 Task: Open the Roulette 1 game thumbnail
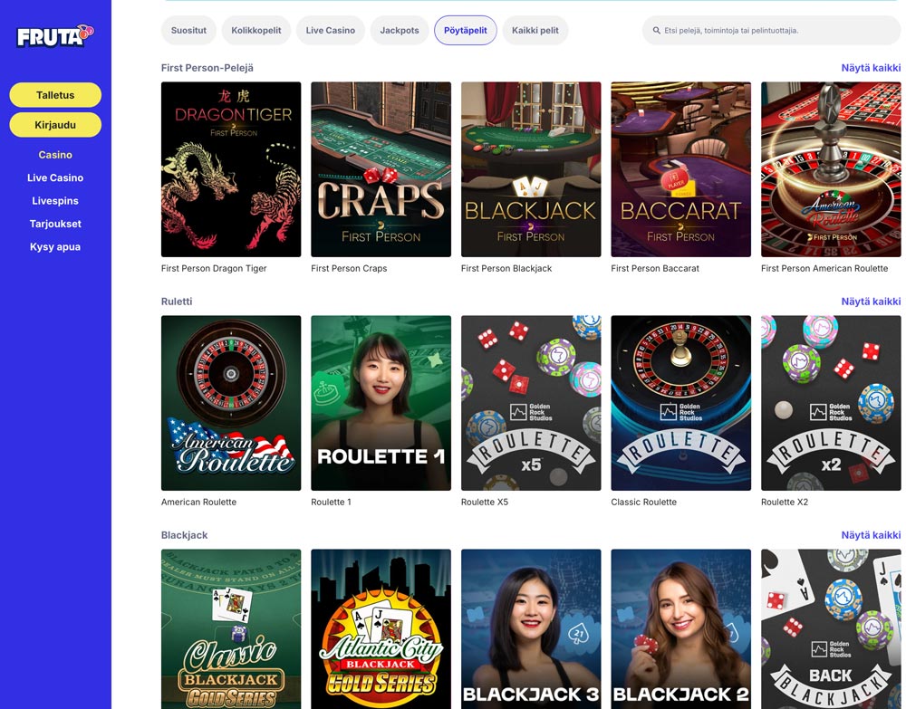[x=381, y=403]
